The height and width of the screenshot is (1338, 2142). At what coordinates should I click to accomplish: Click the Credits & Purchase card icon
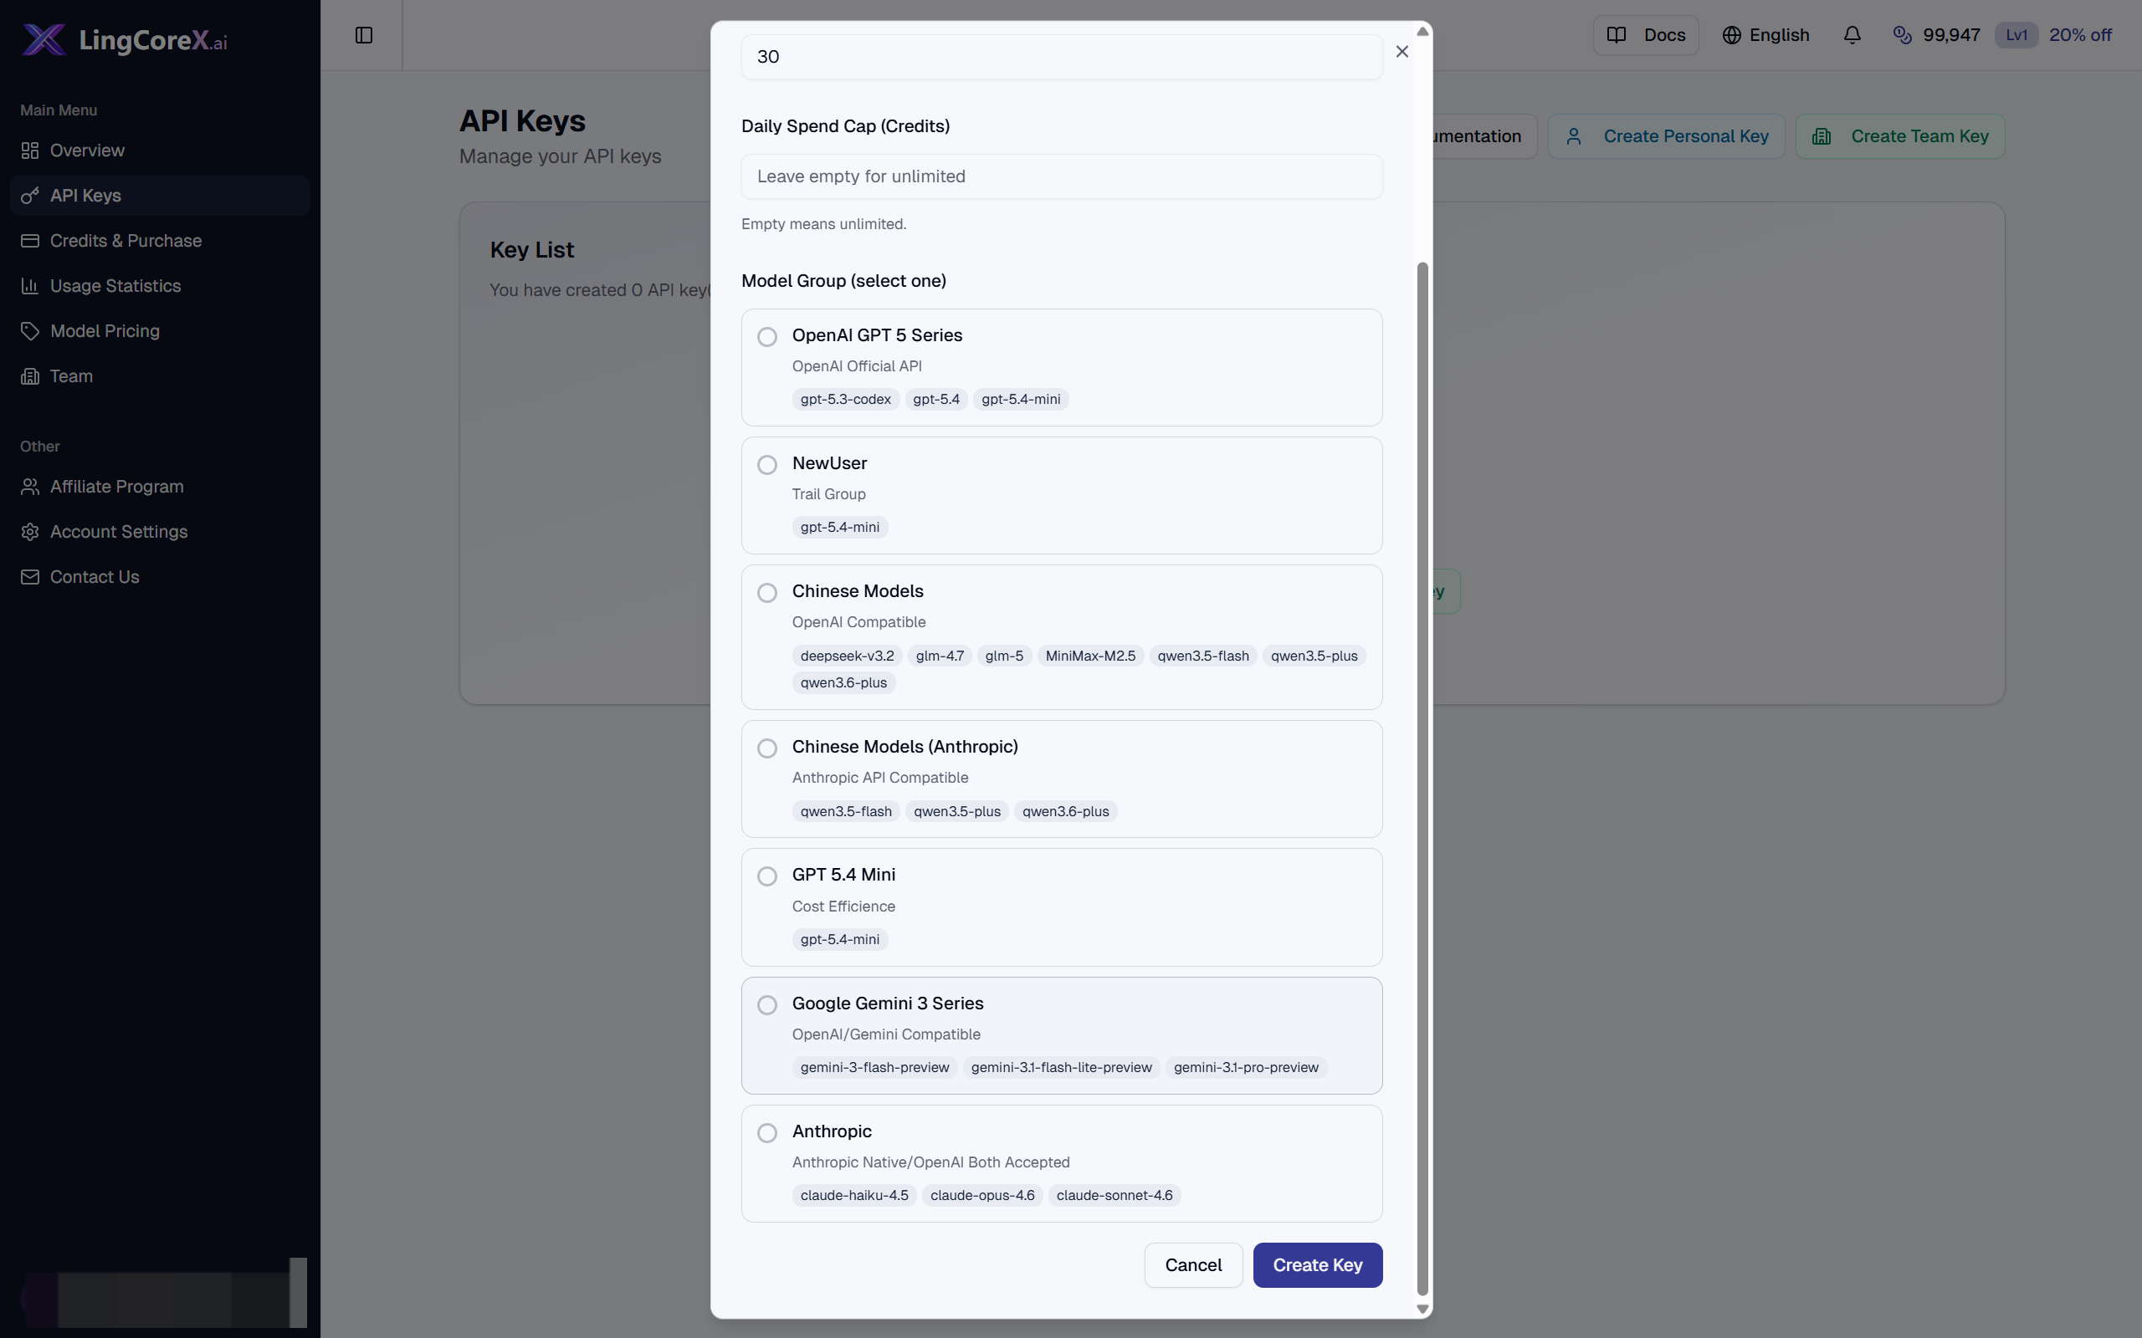point(30,241)
